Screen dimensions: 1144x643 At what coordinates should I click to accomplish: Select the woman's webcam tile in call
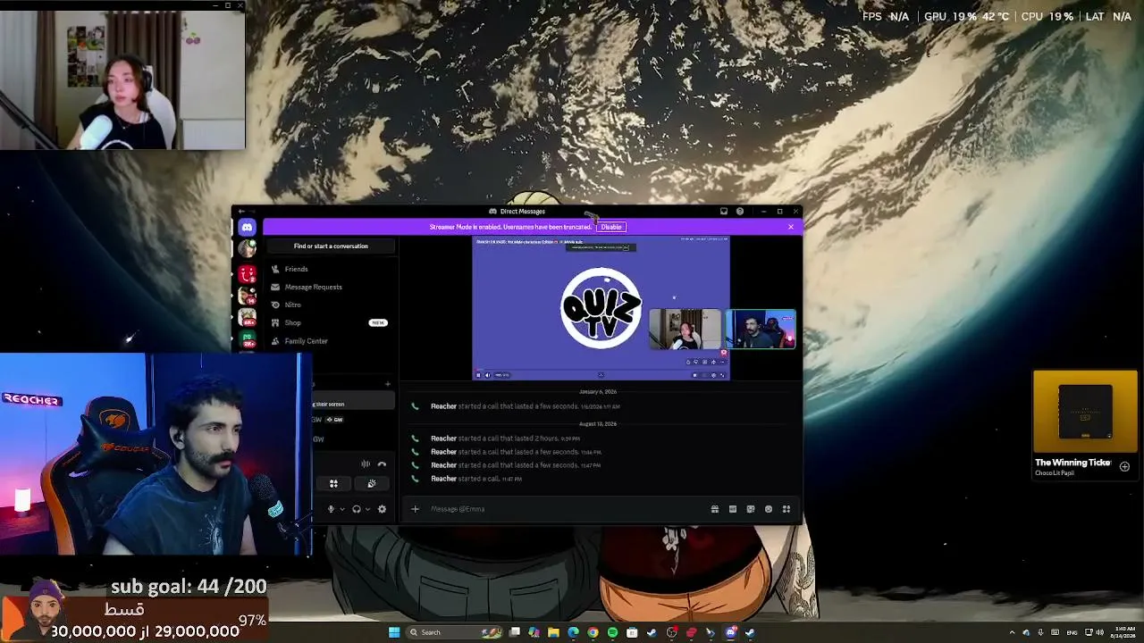point(686,330)
